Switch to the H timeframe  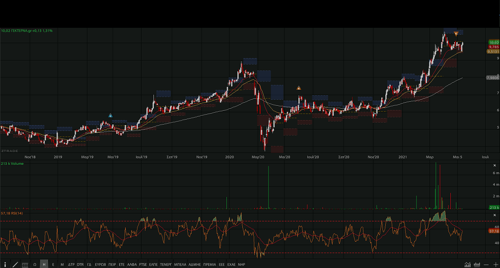point(44,265)
